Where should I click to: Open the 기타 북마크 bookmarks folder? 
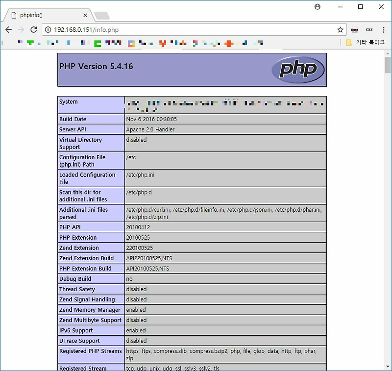tap(364, 42)
